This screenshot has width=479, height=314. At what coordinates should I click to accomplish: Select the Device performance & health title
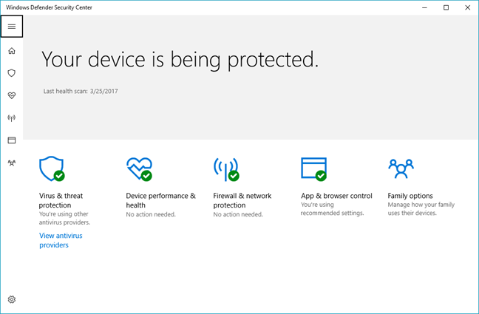tap(160, 200)
